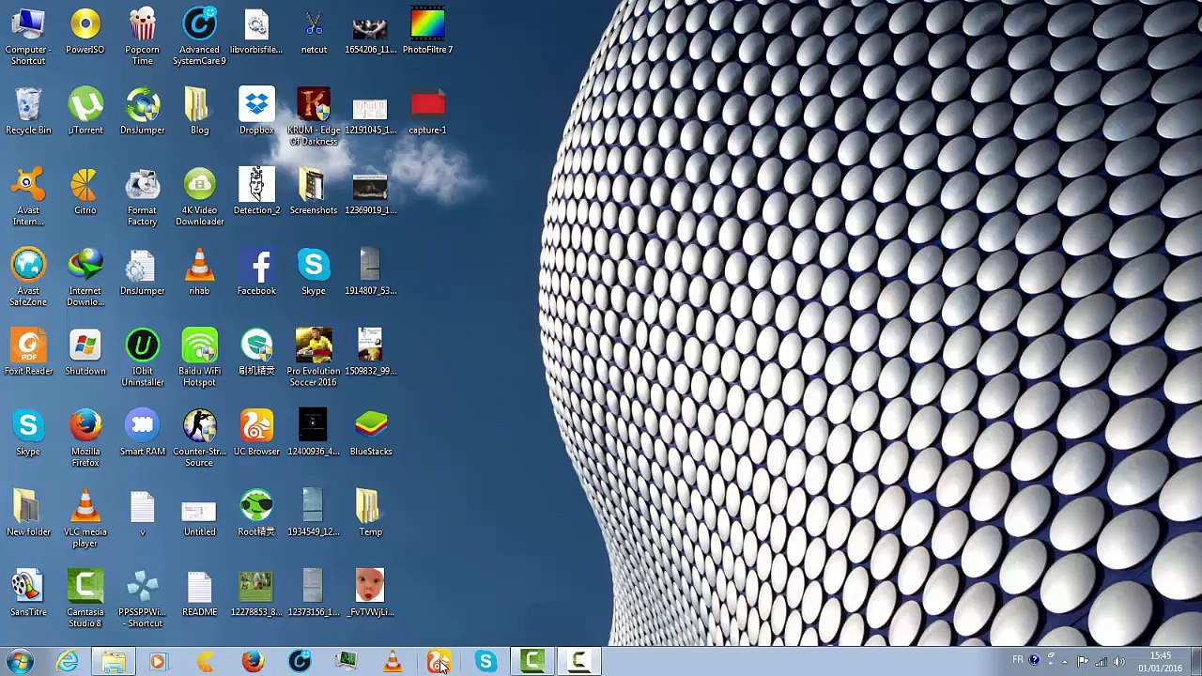The height and width of the screenshot is (676, 1202).
Task: Click the FR language indicator
Action: coord(1018,660)
